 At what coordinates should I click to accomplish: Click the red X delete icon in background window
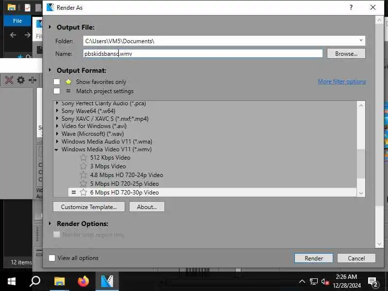pos(9,80)
